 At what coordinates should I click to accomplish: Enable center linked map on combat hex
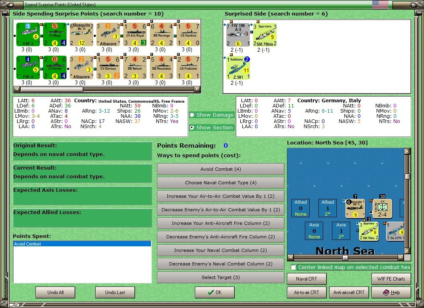pos(293,267)
